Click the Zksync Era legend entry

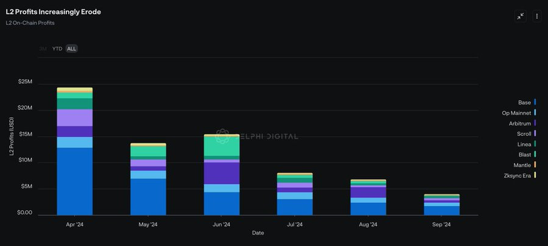(520, 176)
